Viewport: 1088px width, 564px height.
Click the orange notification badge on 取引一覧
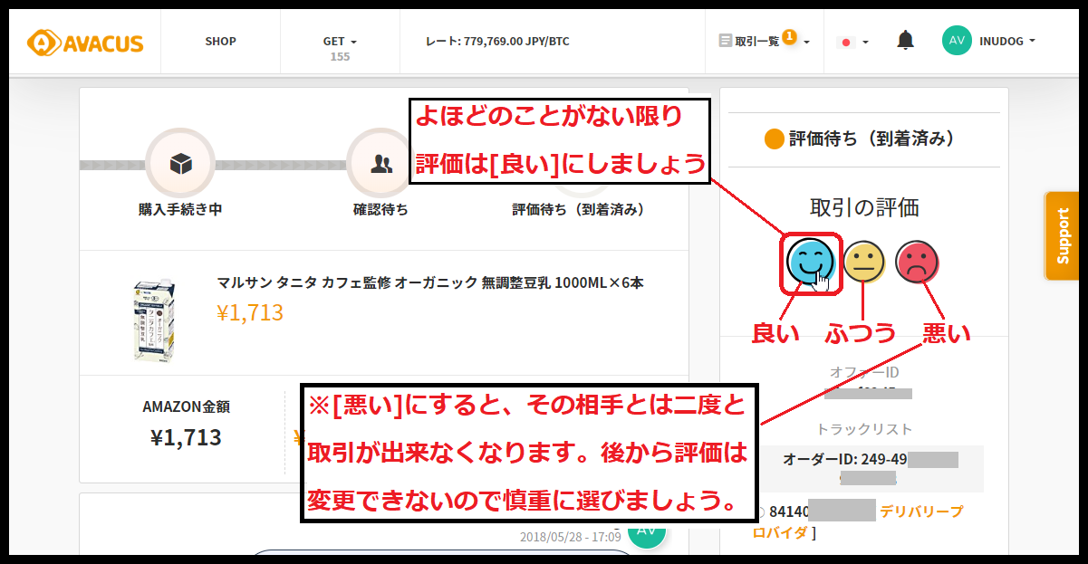click(x=789, y=36)
